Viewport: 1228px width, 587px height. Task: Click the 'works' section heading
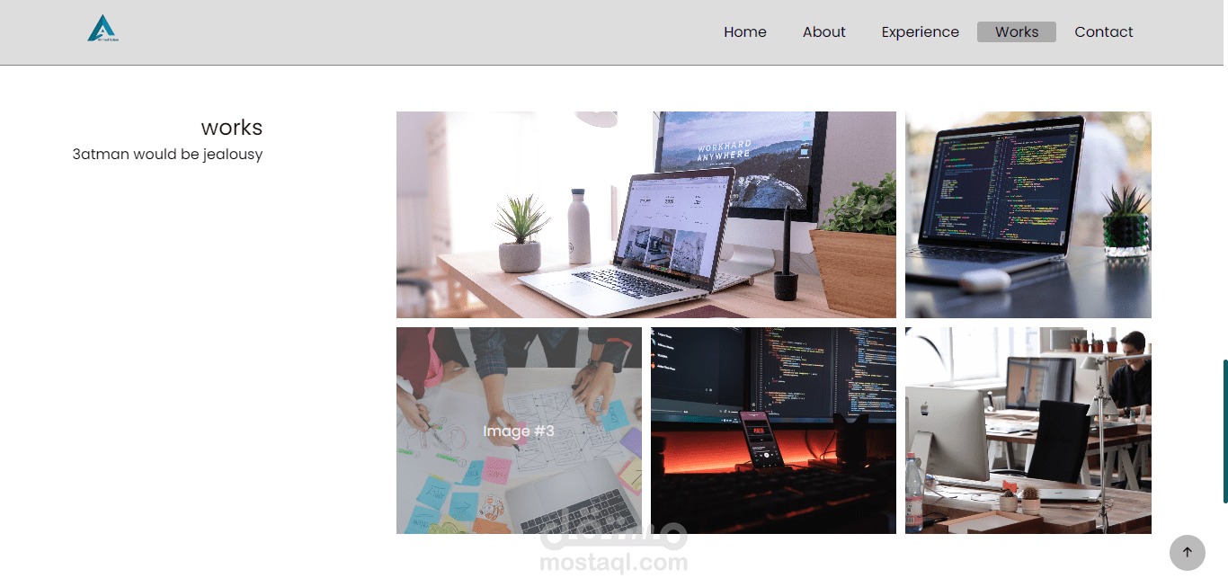click(232, 128)
